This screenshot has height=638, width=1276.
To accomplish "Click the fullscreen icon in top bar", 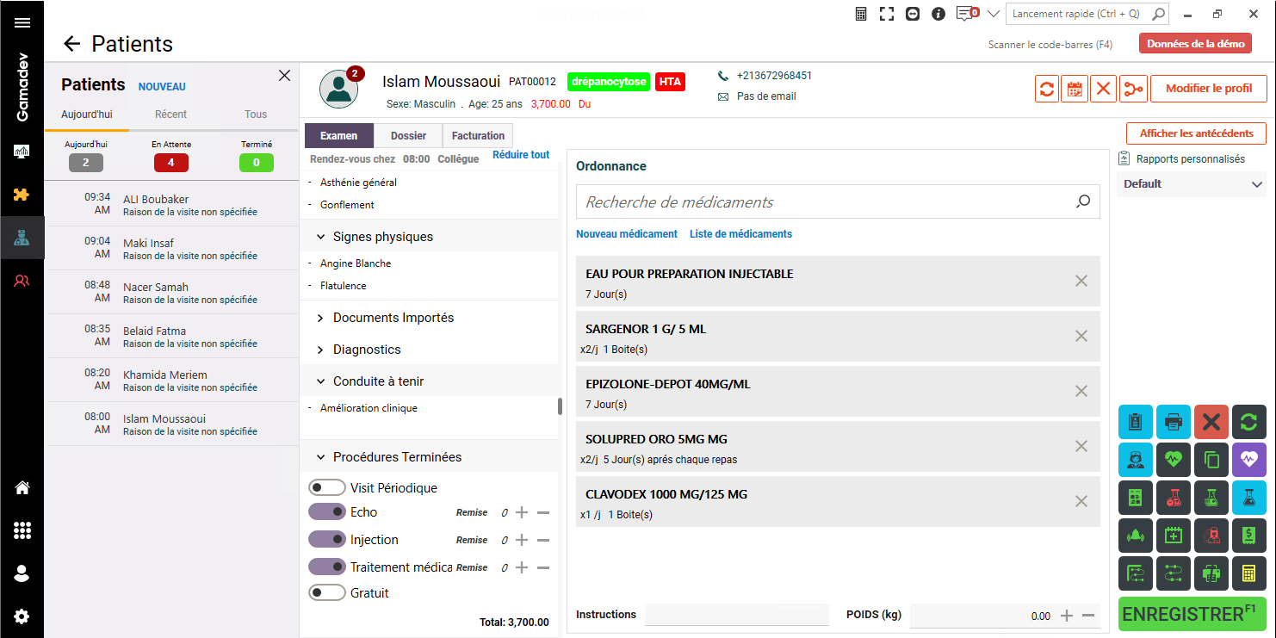I will coord(886,14).
